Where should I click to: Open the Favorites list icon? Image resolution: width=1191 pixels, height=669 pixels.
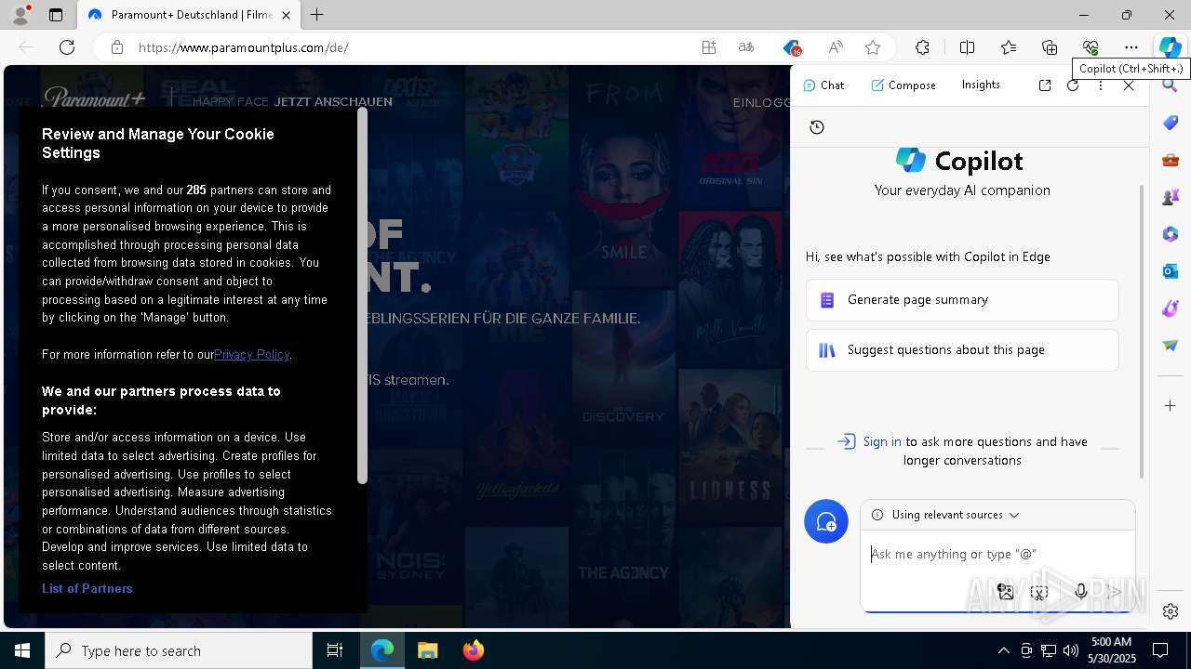click(x=1009, y=47)
